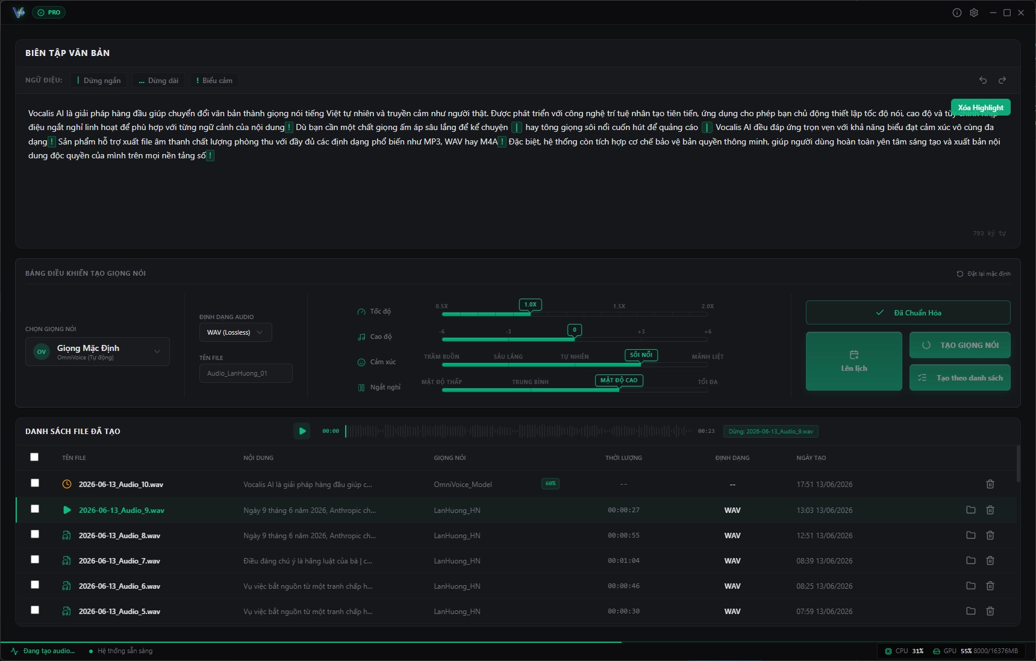Viewport: 1036px width, 661px height.
Task: Open folder for Audio_5.wav
Action: click(971, 611)
